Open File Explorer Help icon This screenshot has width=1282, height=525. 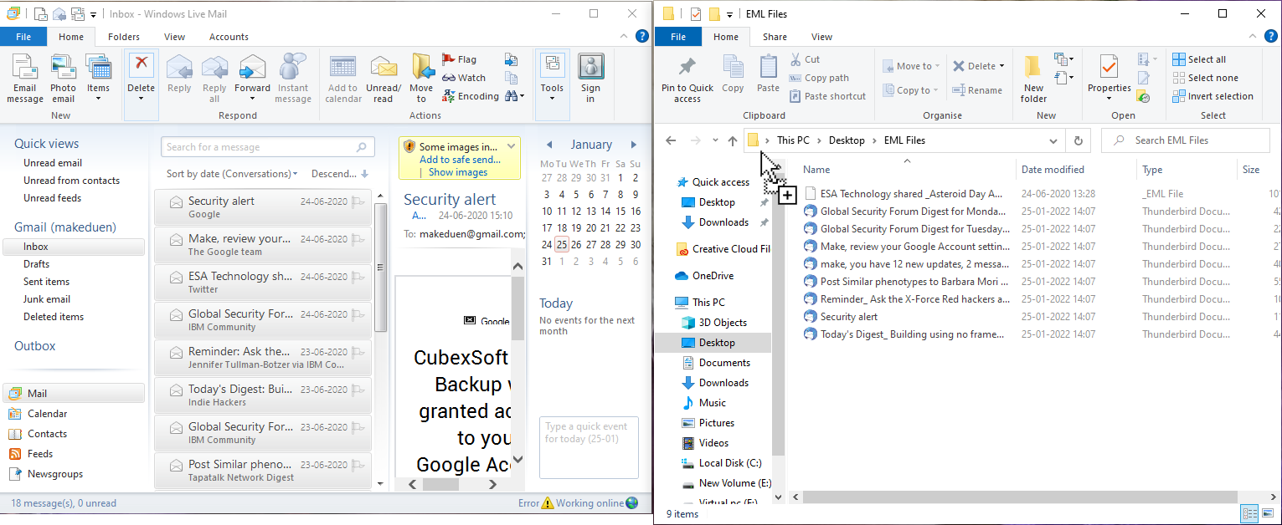pyautogui.click(x=1270, y=37)
